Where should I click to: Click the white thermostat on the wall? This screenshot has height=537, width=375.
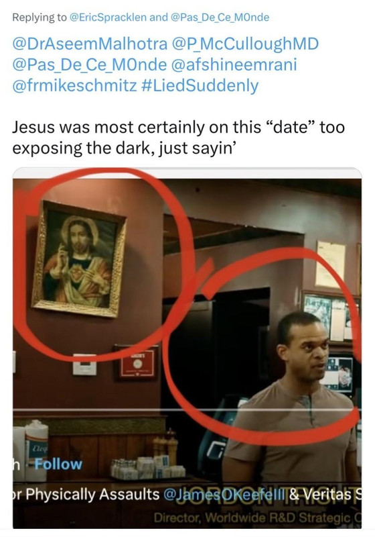pos(84,365)
